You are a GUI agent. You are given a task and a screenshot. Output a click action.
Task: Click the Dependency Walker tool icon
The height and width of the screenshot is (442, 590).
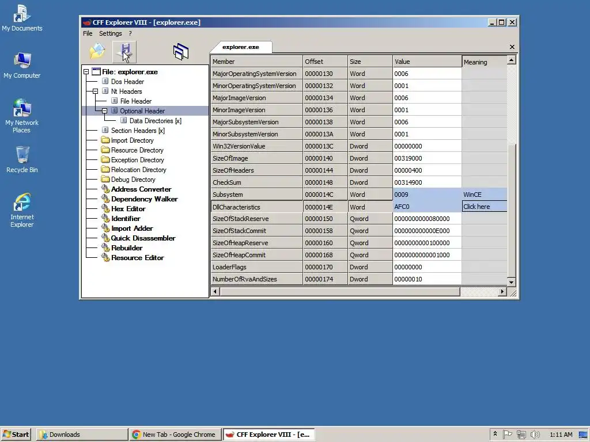click(105, 199)
